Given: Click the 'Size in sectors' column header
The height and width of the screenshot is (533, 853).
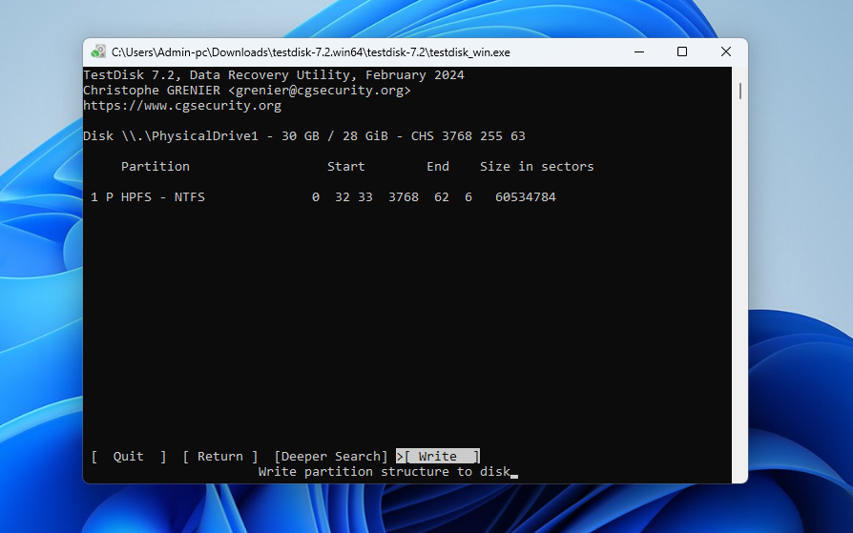Looking at the screenshot, I should (x=536, y=167).
